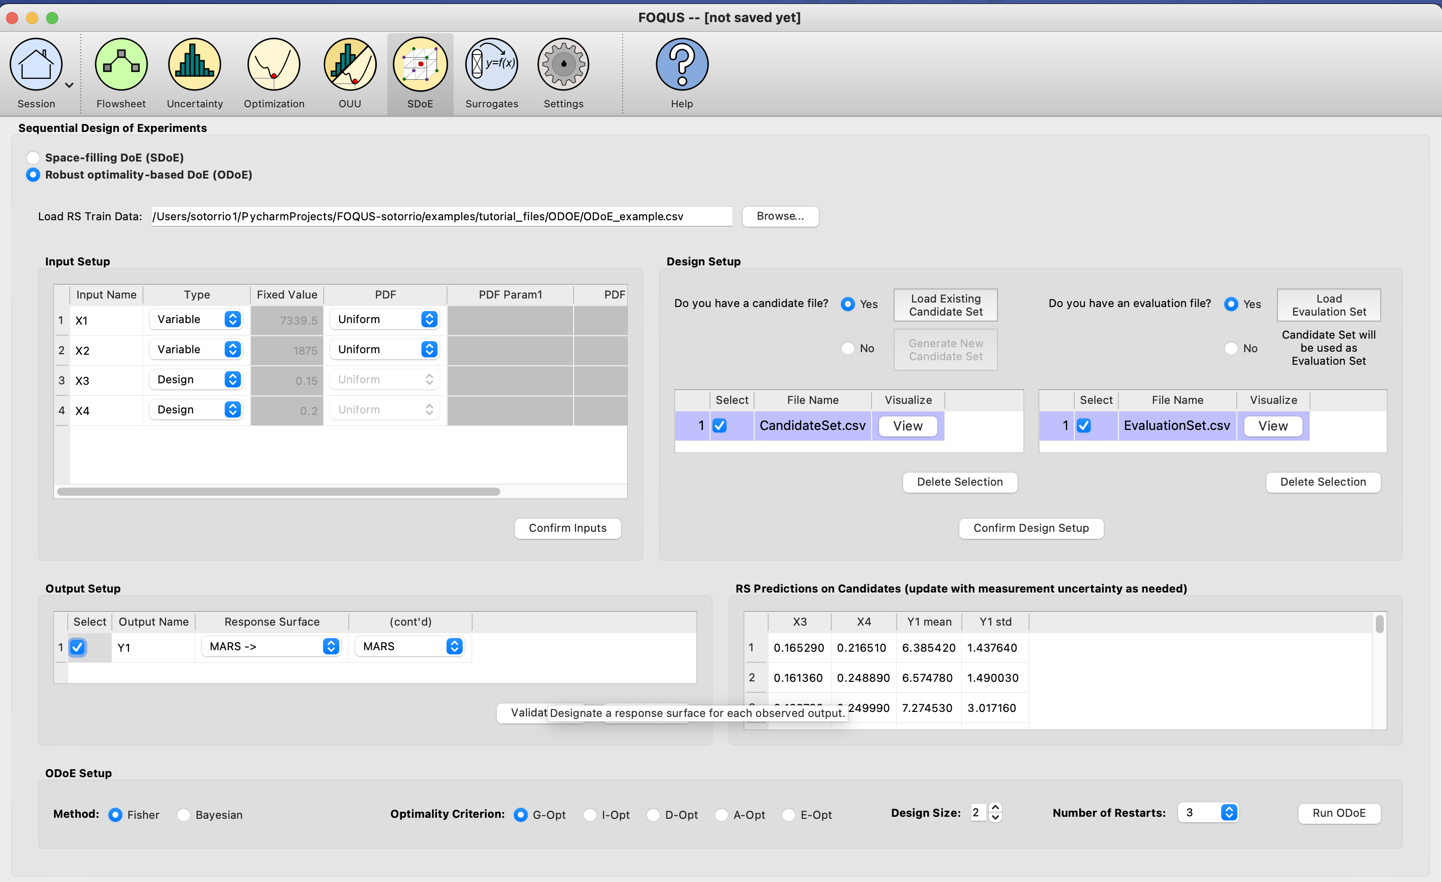Screen dimensions: 1442x882
Task: Open the Session home icon
Action: tap(36, 65)
